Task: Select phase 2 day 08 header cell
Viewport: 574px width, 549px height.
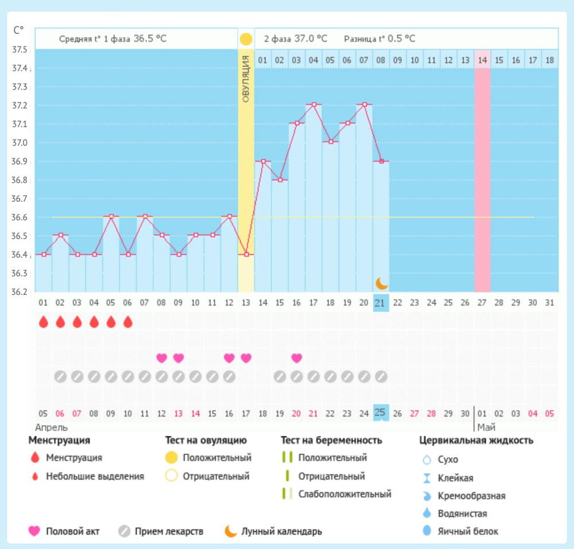Action: pos(381,60)
